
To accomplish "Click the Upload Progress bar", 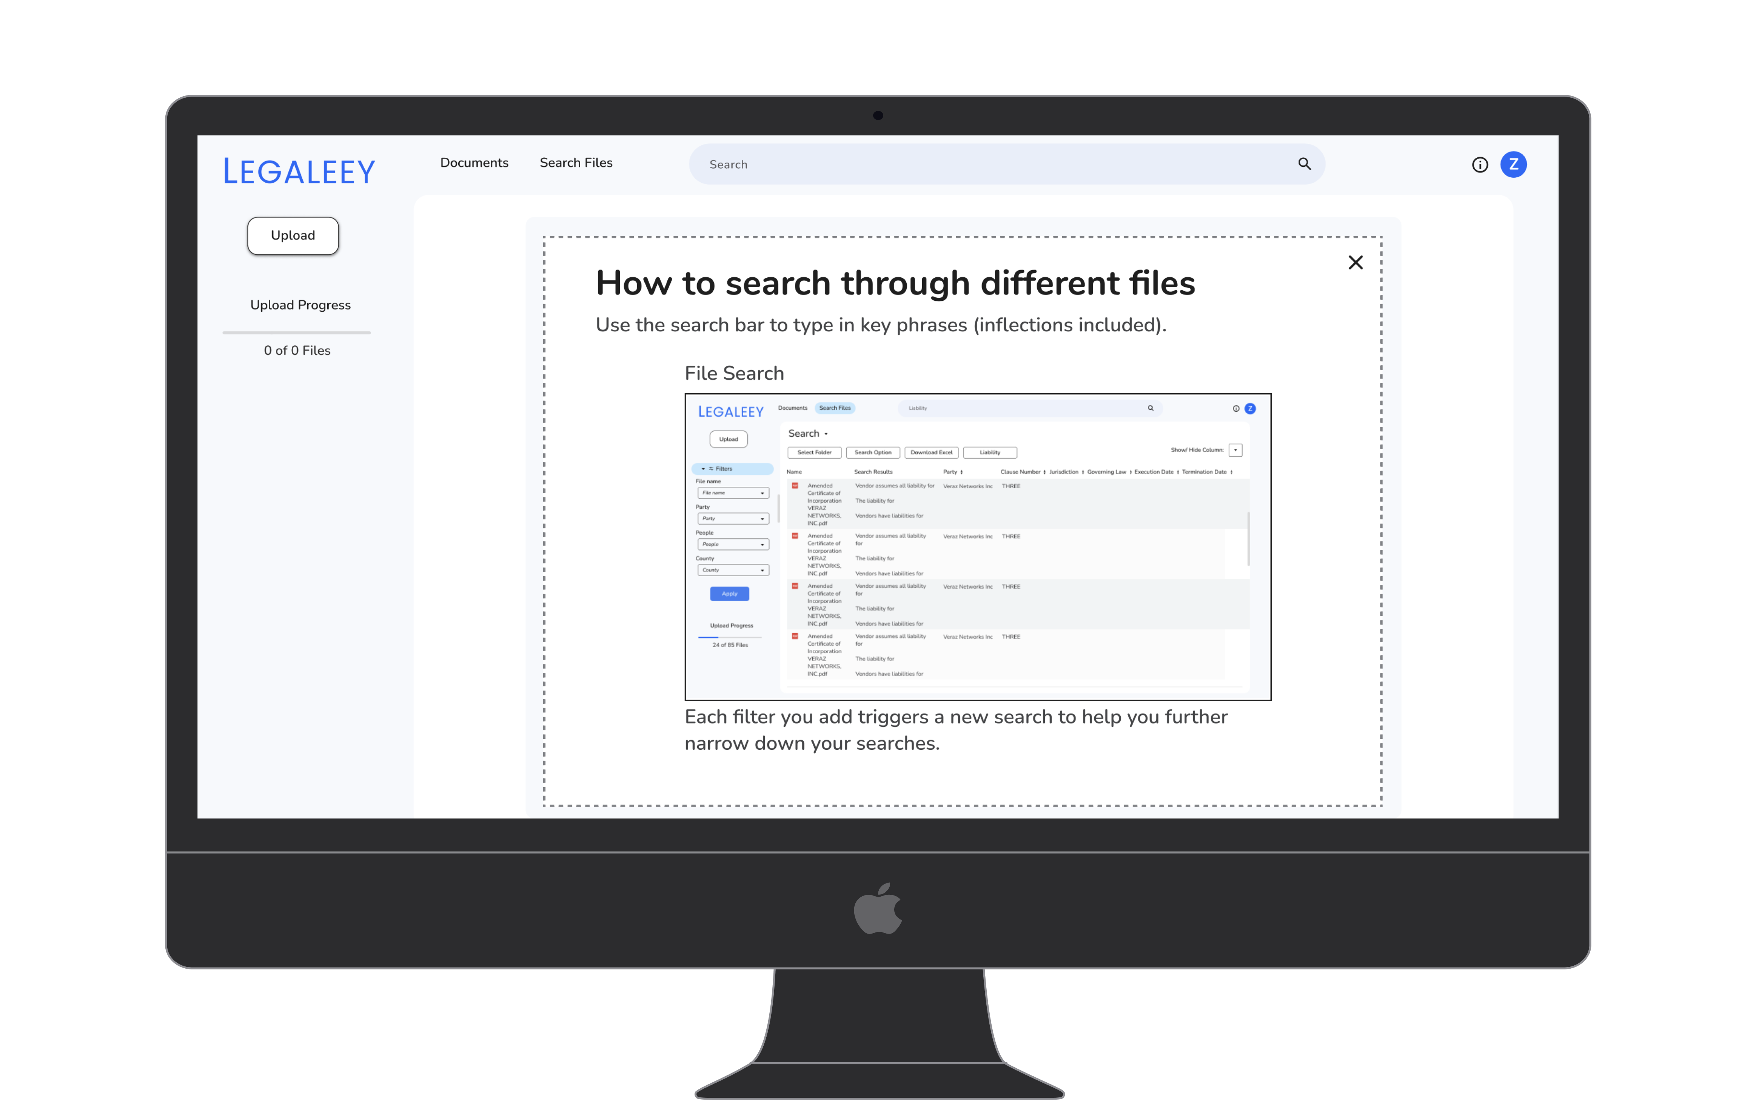I will [x=297, y=332].
